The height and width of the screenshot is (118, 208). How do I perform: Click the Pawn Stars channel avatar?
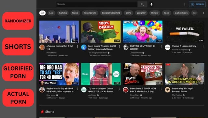coord(126,90)
